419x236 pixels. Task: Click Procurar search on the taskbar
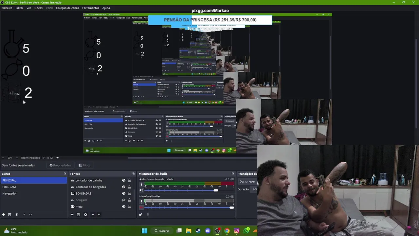(162, 231)
